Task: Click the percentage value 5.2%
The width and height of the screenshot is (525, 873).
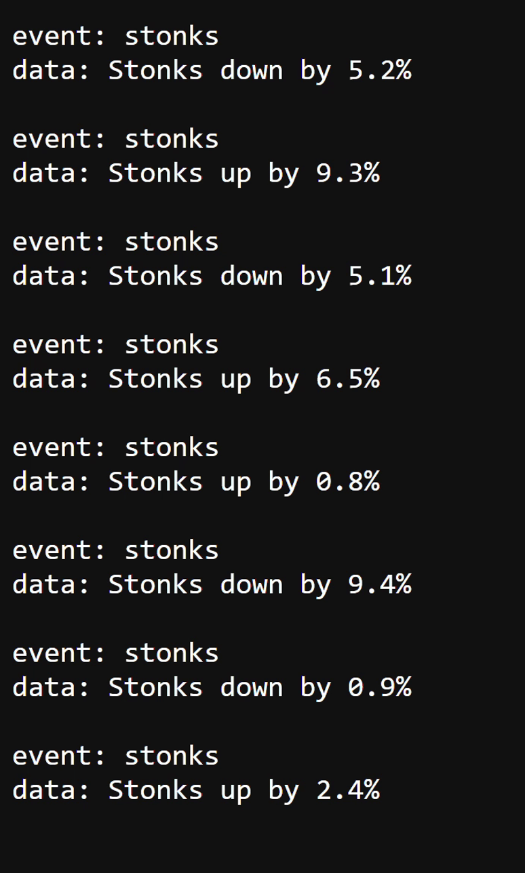Action: click(379, 70)
